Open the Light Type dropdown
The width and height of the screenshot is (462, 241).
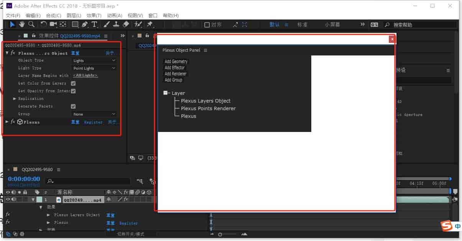[94, 68]
